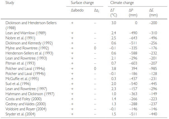Click the Study column header
Viewport: 169px width, 119px height.
[10, 3]
